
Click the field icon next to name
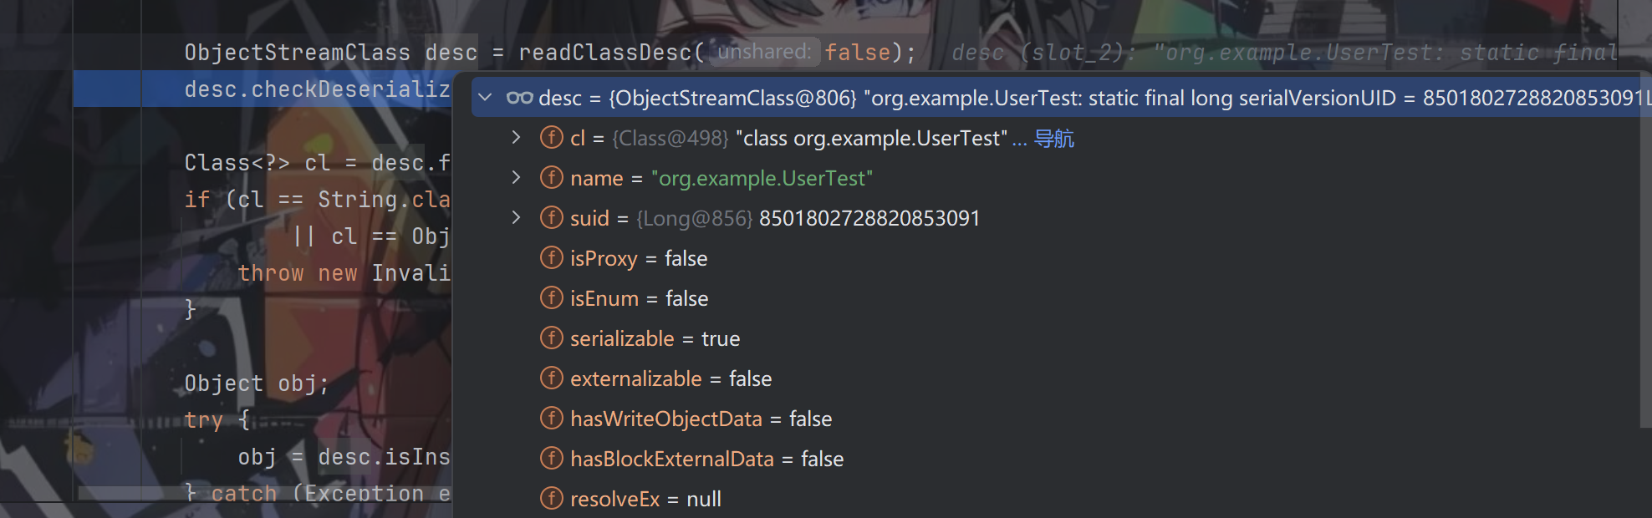551,178
